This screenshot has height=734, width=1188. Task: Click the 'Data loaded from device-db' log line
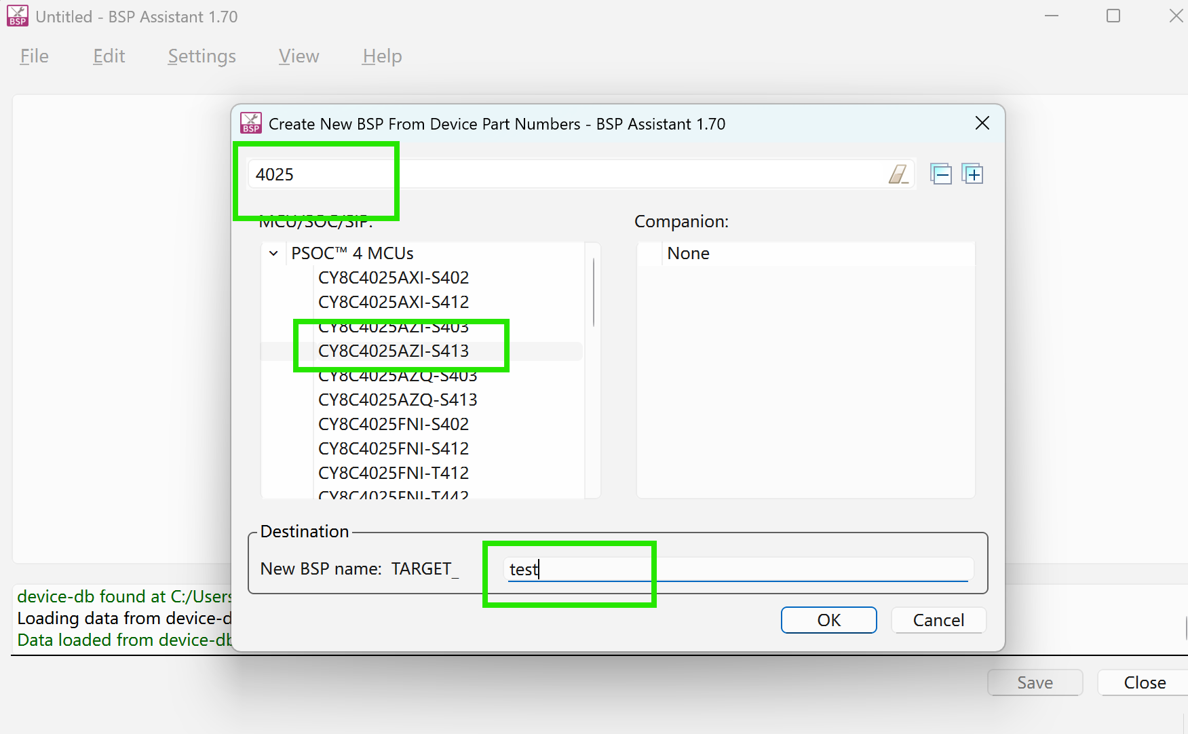pos(124,640)
